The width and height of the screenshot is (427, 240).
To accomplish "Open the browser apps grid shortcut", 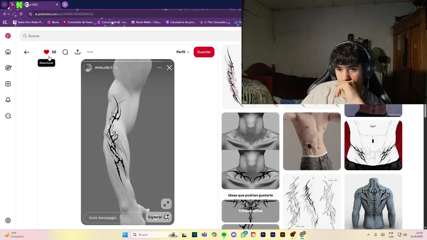I will [5, 22].
